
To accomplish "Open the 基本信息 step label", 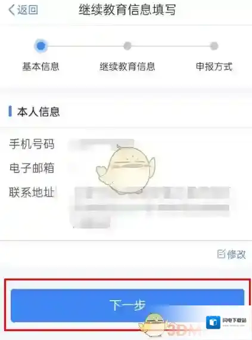I will point(41,67).
